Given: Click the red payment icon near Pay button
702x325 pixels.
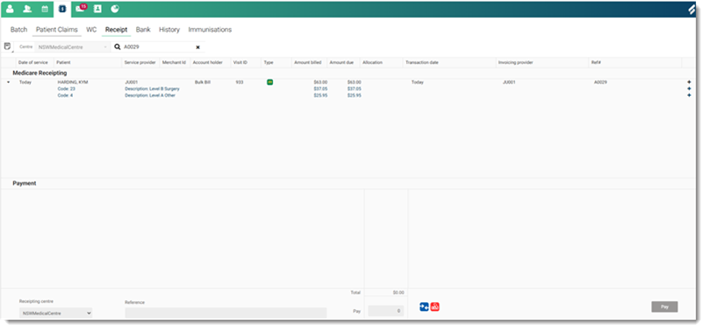Looking at the screenshot, I should tap(435, 307).
